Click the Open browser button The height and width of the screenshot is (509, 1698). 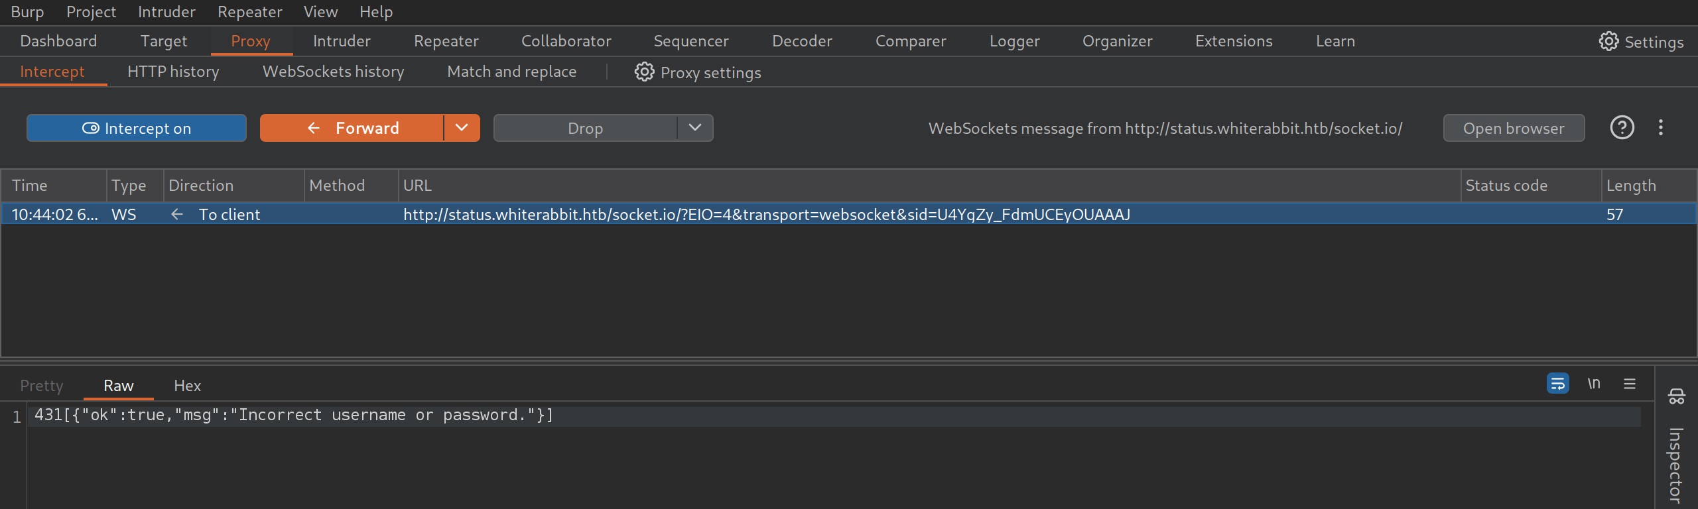point(1514,128)
